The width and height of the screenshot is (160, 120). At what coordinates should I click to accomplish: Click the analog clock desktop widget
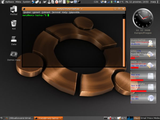143,18
